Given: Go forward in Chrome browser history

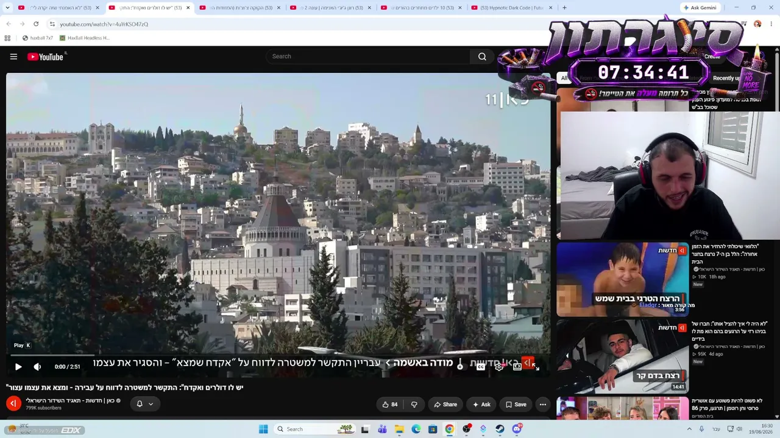Looking at the screenshot, I should click(x=22, y=24).
